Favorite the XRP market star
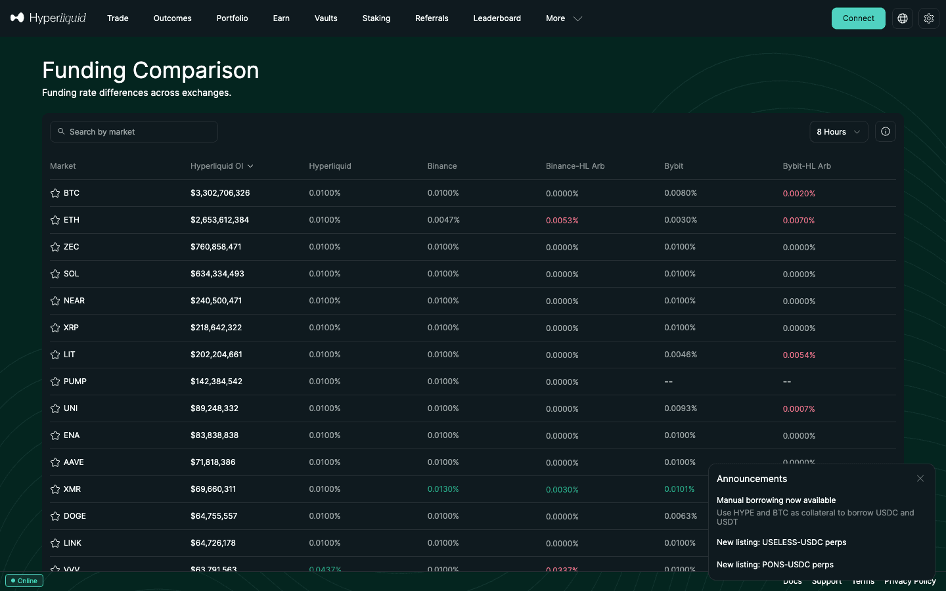Screen dimensions: 946x591 click(55, 328)
